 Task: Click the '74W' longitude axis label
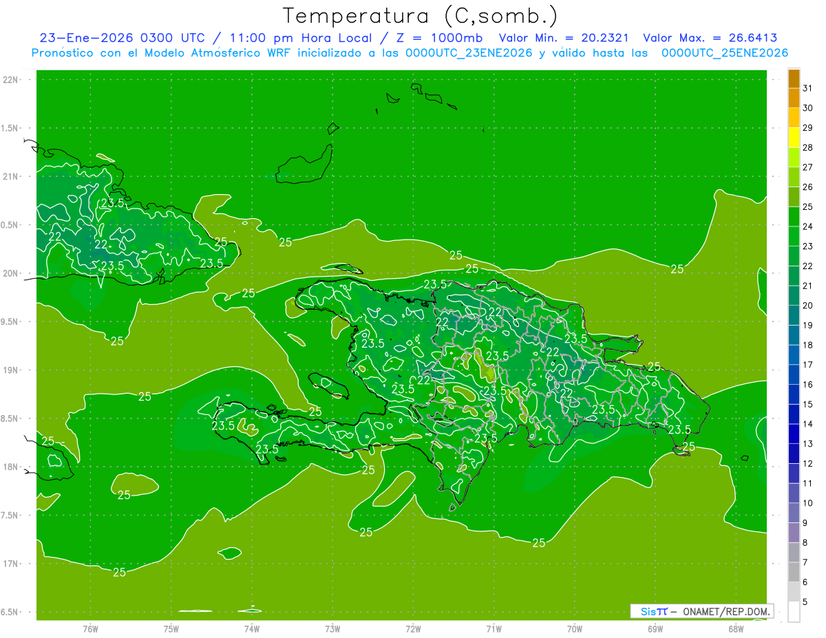pos(252,628)
